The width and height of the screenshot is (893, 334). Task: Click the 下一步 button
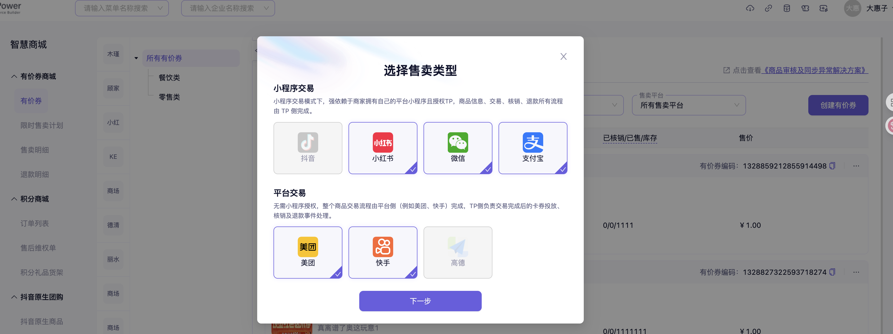click(420, 301)
